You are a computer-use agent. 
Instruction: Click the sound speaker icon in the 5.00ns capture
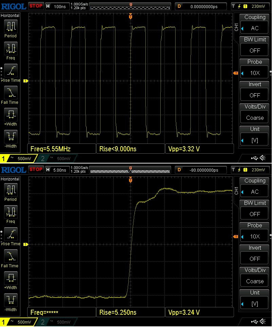click(262, 322)
